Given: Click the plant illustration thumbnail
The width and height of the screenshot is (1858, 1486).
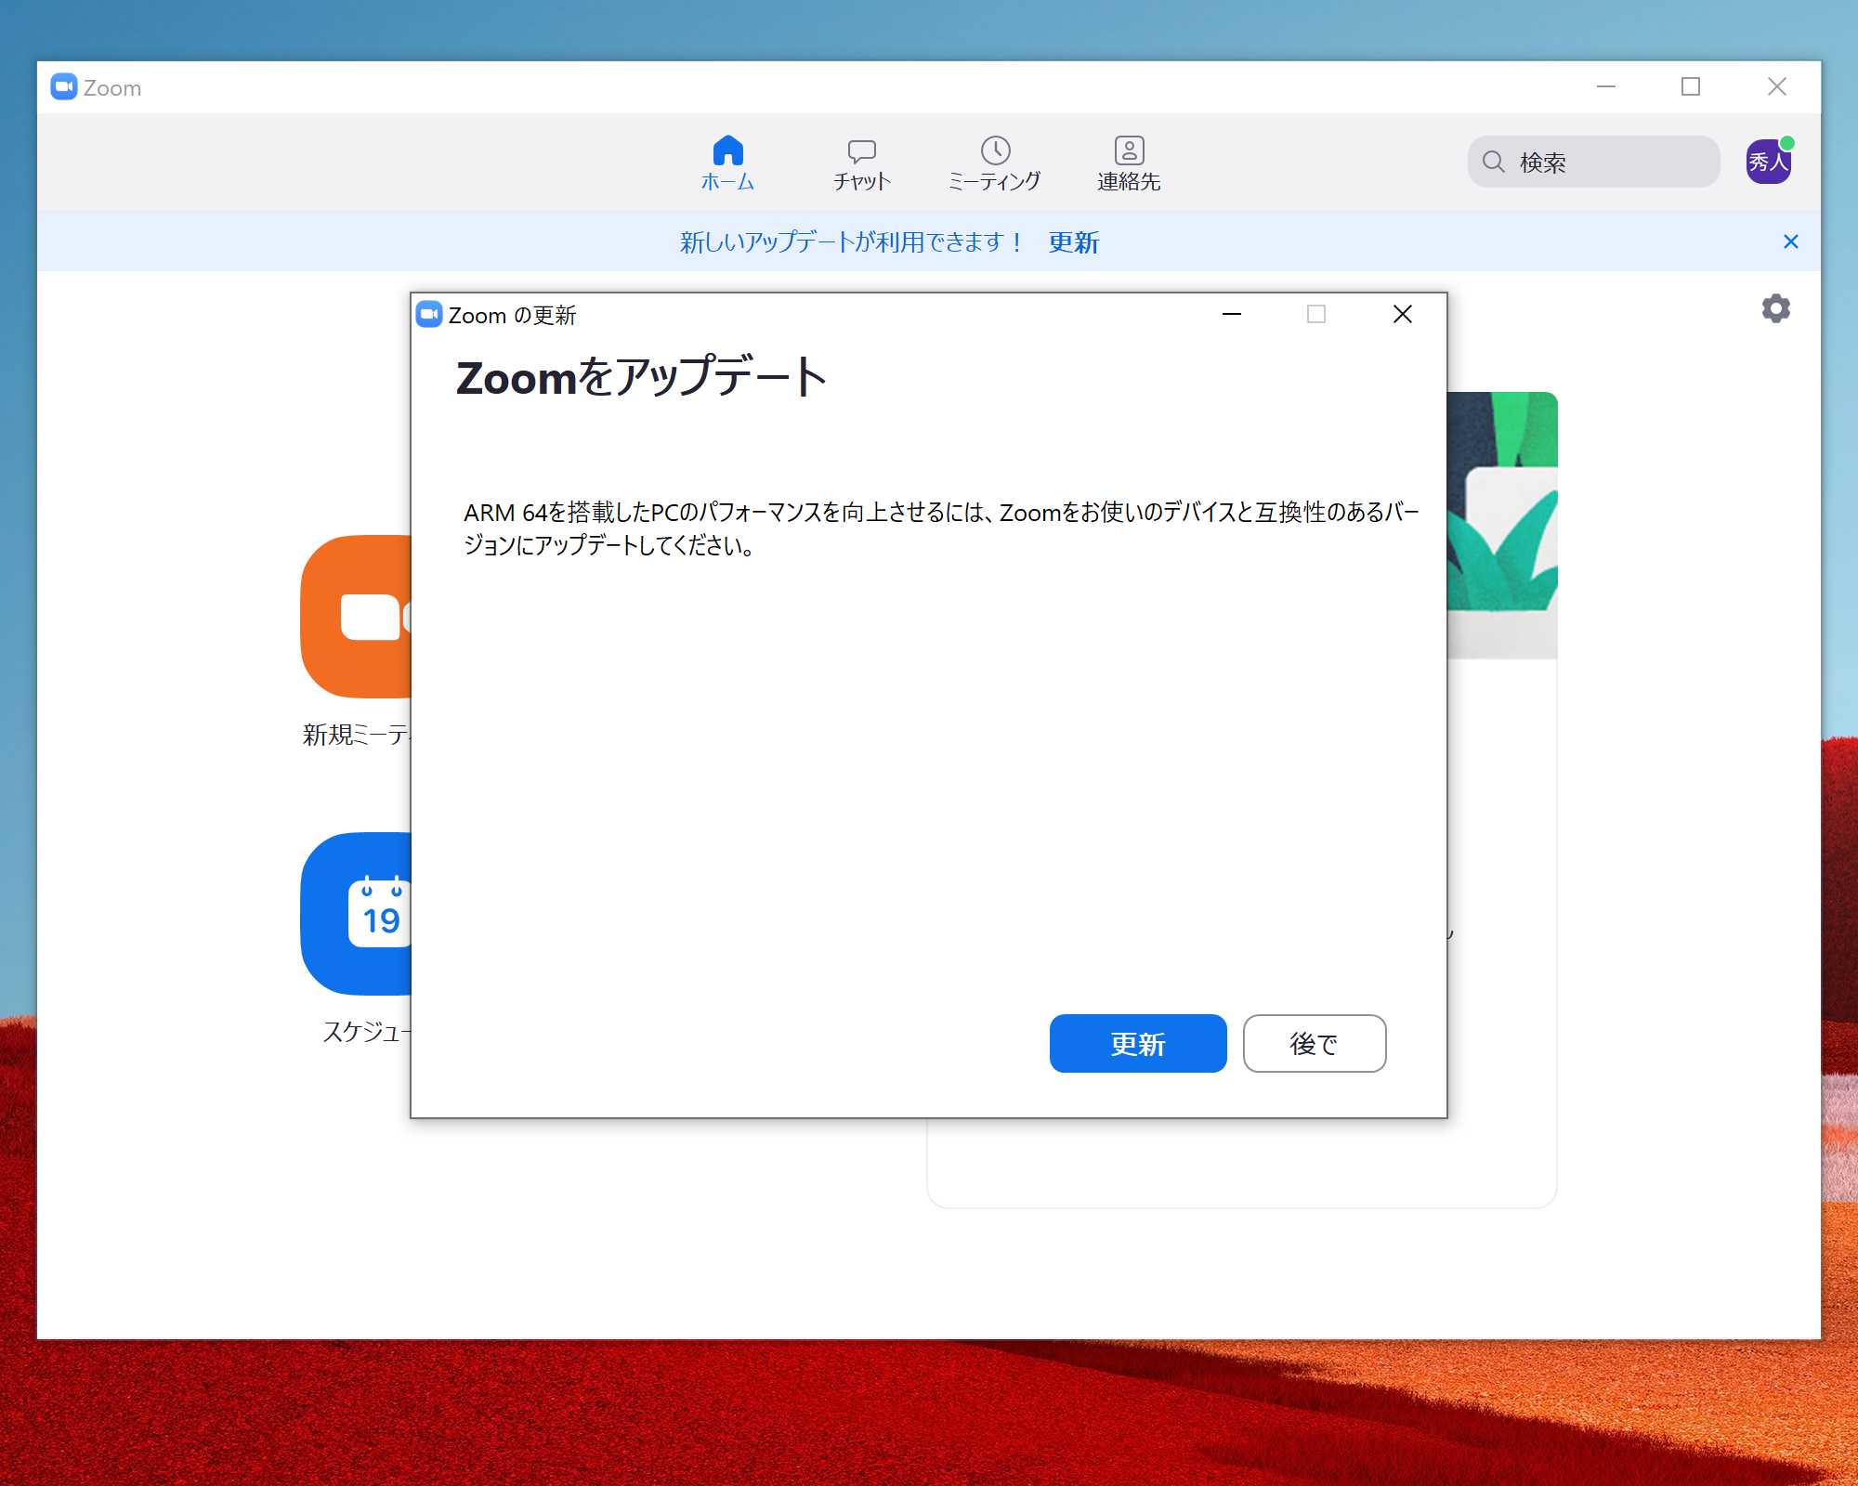Looking at the screenshot, I should pos(1502,525).
